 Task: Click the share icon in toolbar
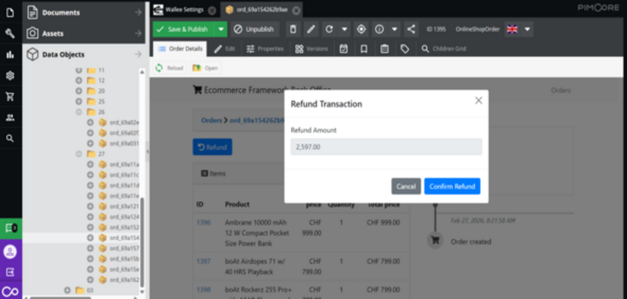click(411, 29)
